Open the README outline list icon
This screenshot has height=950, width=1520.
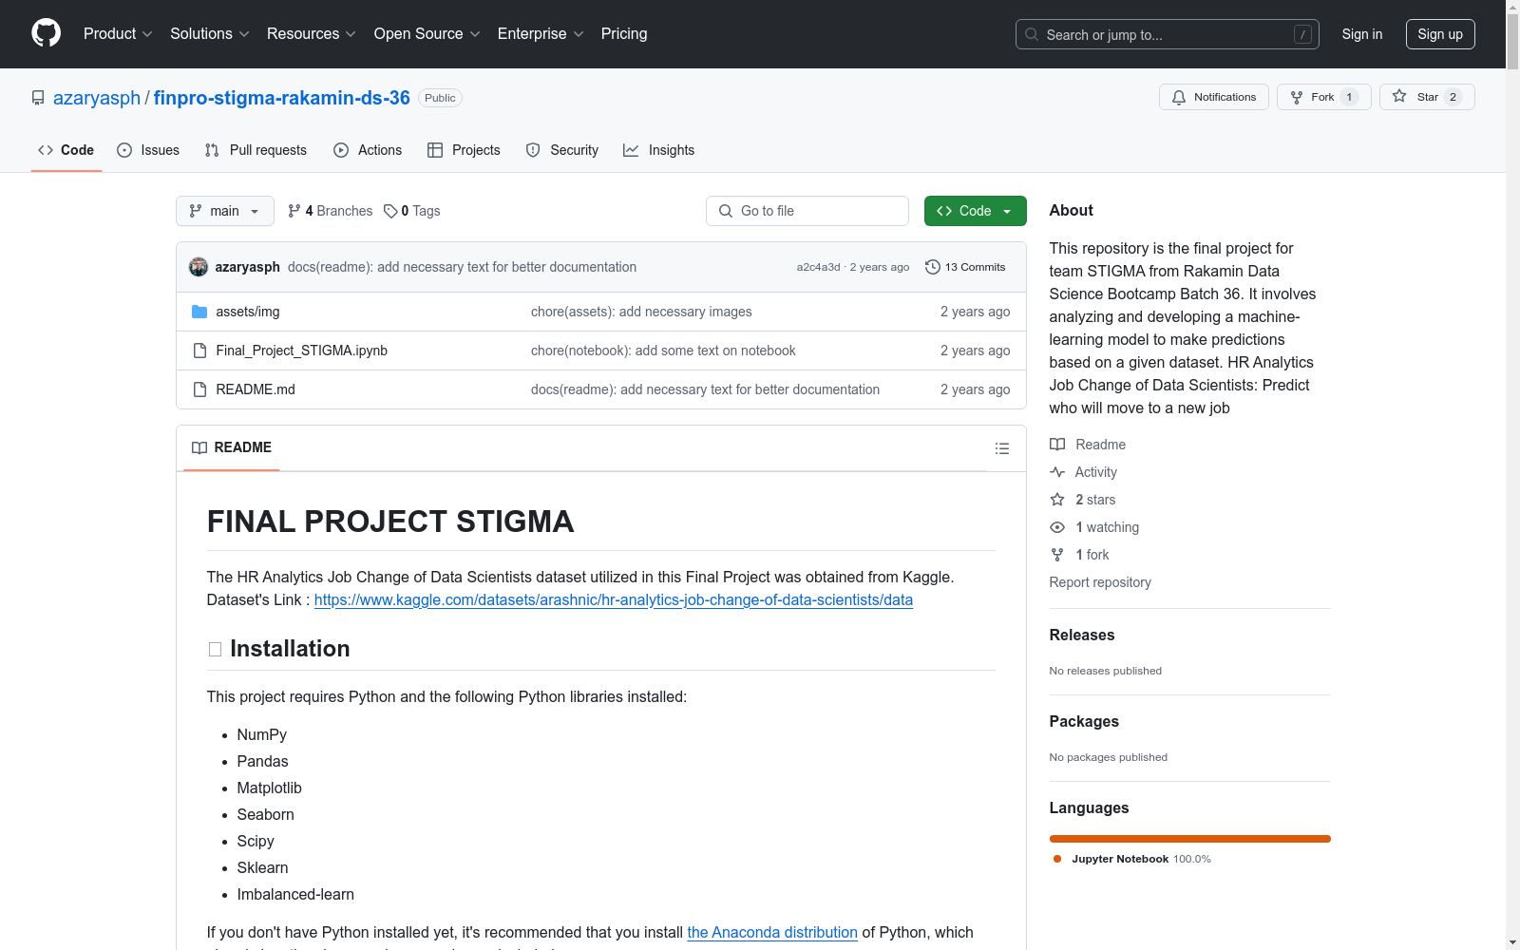1002,448
